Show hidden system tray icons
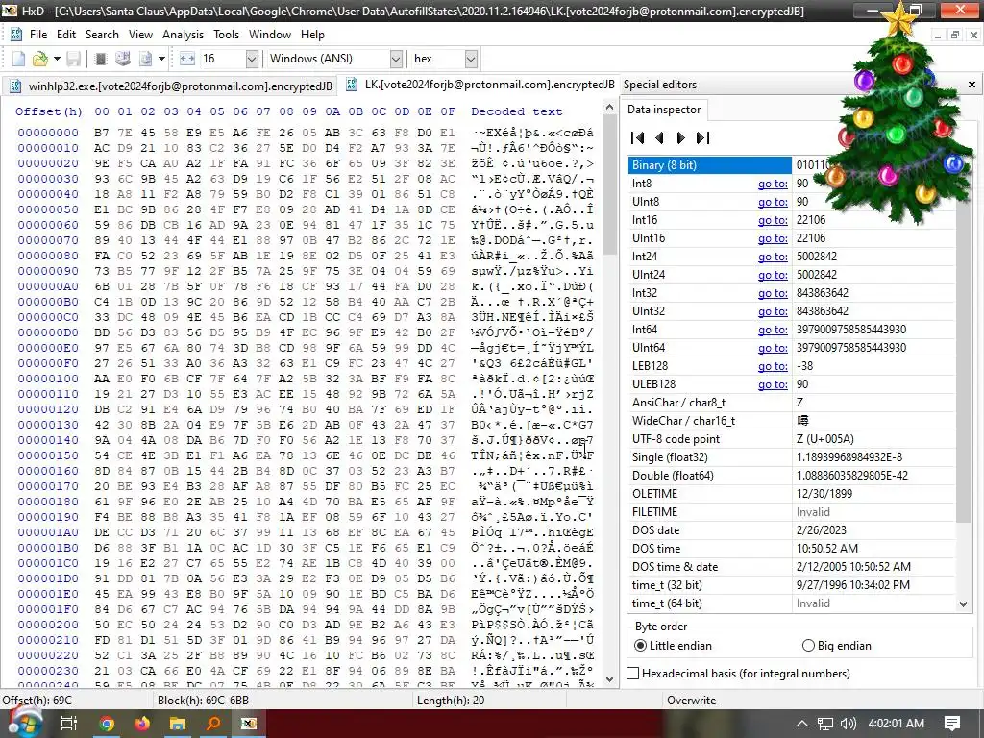This screenshot has height=738, width=984. click(x=802, y=724)
